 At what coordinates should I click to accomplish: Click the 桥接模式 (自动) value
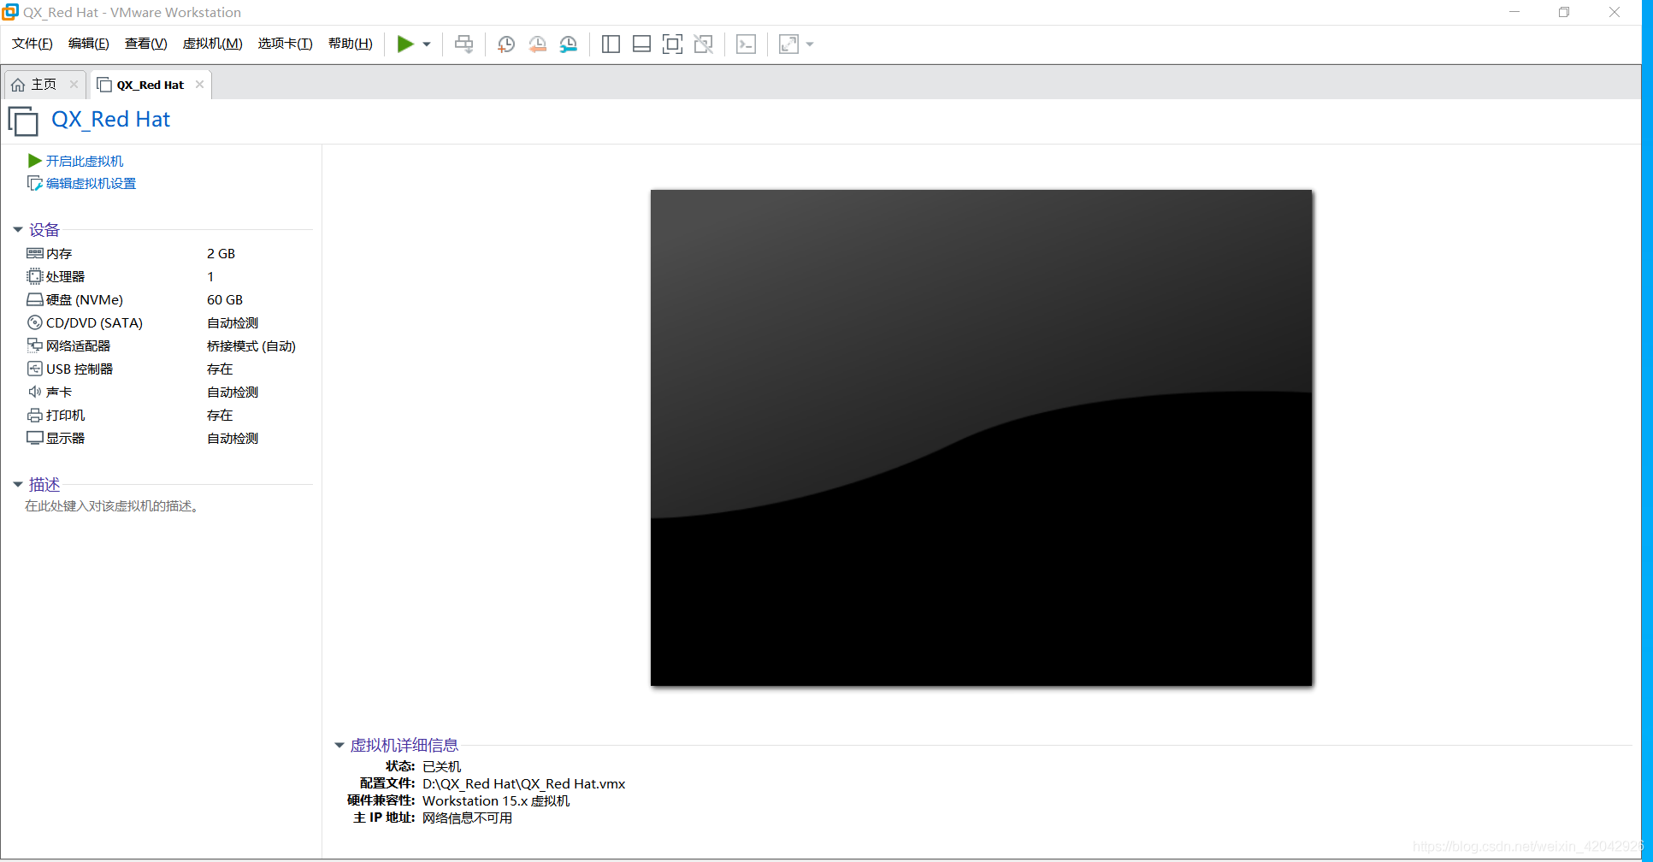click(251, 345)
